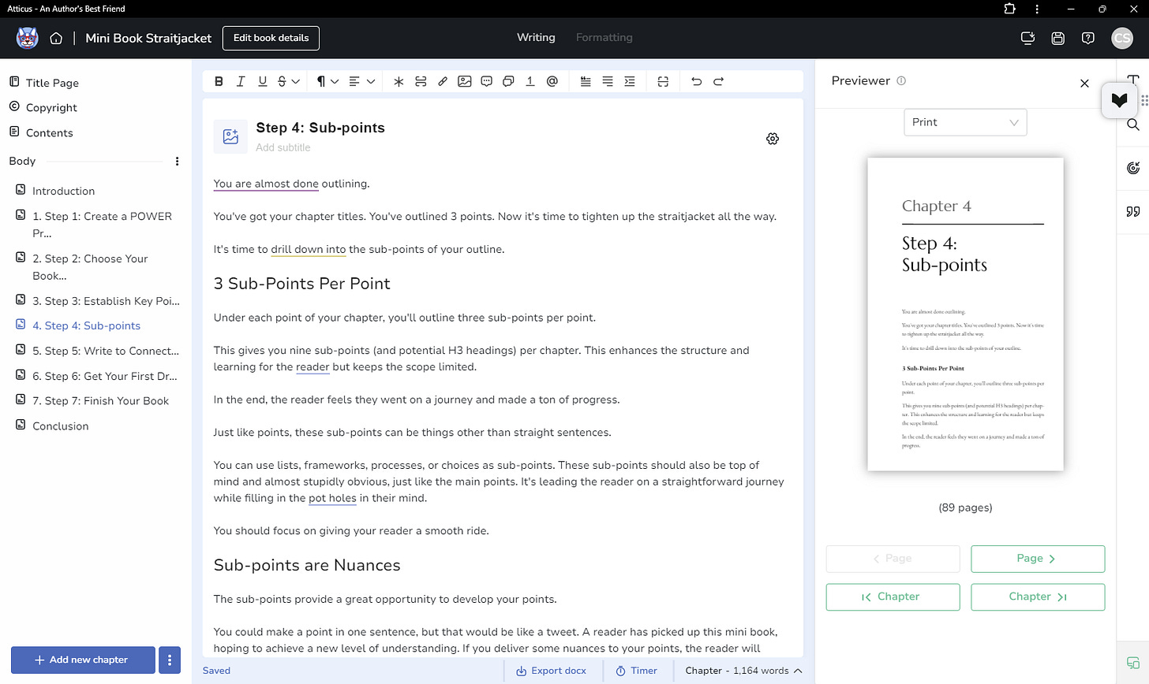Open chapter settings gear icon
Viewport: 1149px width, 684px height.
[x=773, y=139]
